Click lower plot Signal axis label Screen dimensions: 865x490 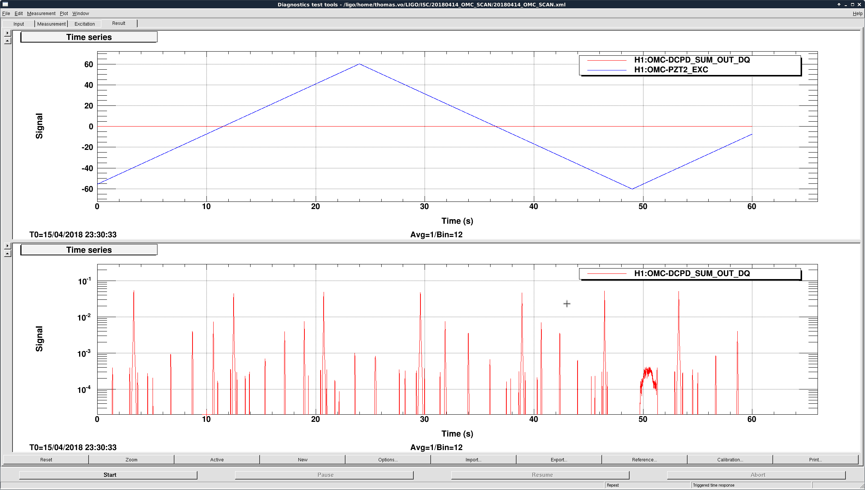point(39,339)
